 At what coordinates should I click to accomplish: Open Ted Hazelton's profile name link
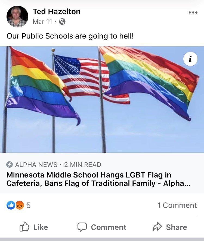coord(57,11)
